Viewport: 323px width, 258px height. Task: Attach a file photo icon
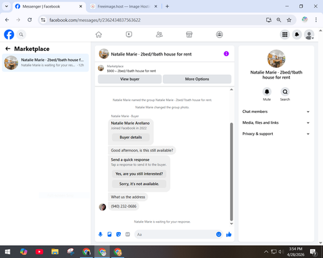pyautogui.click(x=109, y=234)
